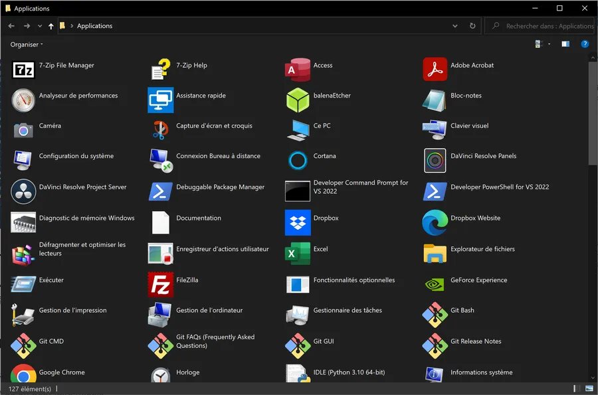Select the Gestionnaire des tâches icon
The height and width of the screenshot is (395, 598).
tap(298, 315)
